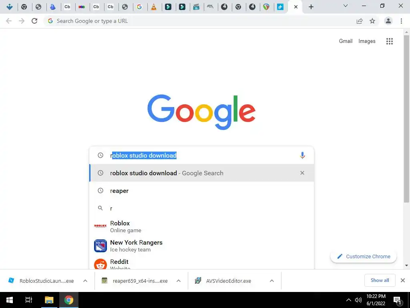Click the Reddit logo thumbnail
The width and height of the screenshot is (410, 308).
(x=100, y=264)
